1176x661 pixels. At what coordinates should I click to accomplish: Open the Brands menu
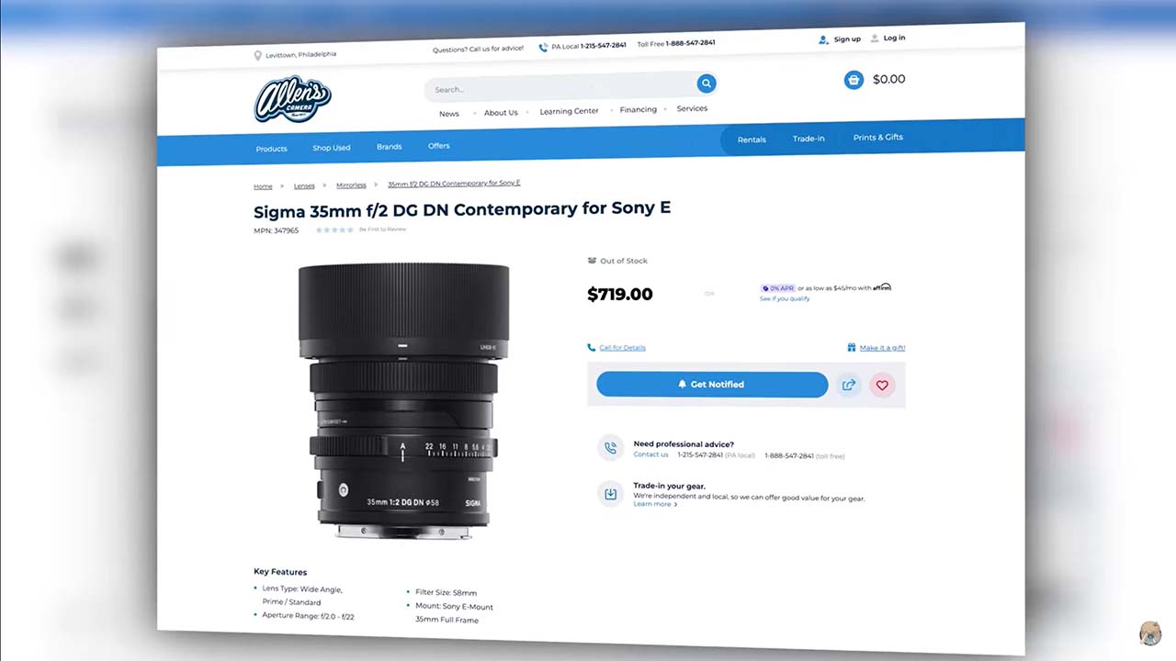click(389, 147)
